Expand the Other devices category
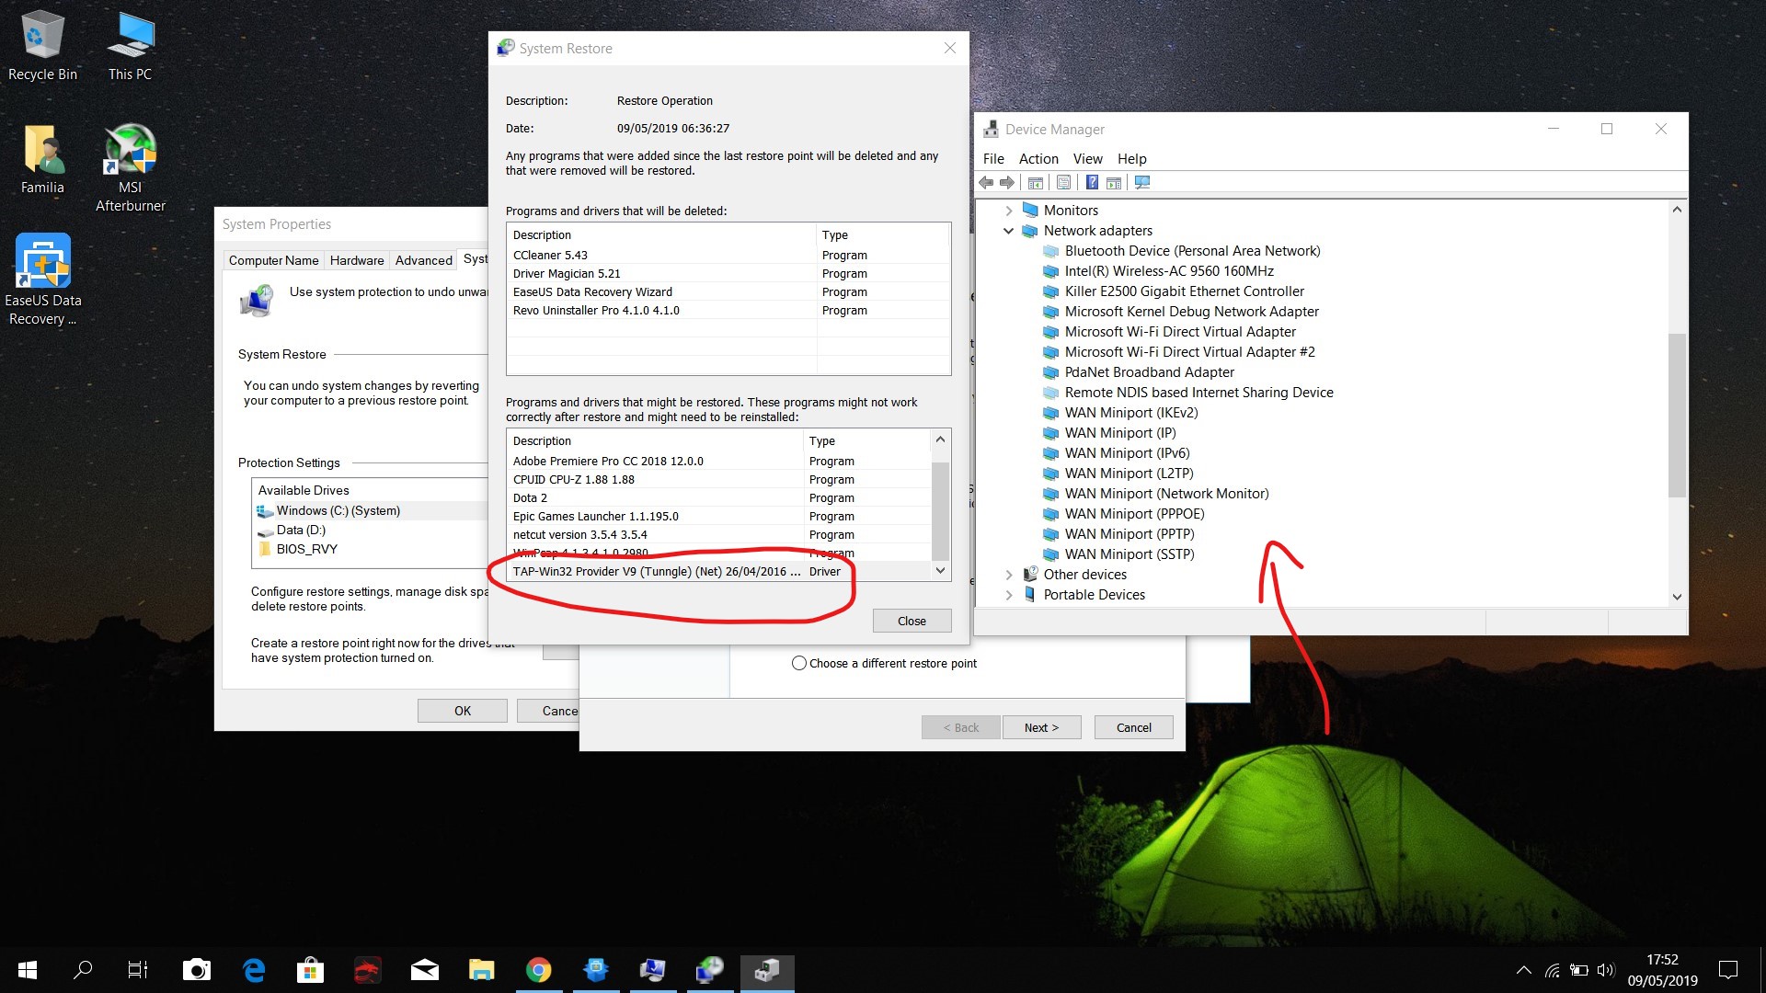The height and width of the screenshot is (993, 1766). [x=1008, y=575]
